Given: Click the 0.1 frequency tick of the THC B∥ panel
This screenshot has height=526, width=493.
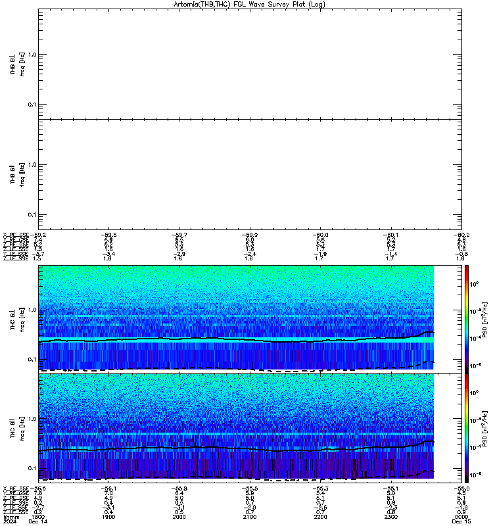Looking at the screenshot, I should [x=32, y=468].
